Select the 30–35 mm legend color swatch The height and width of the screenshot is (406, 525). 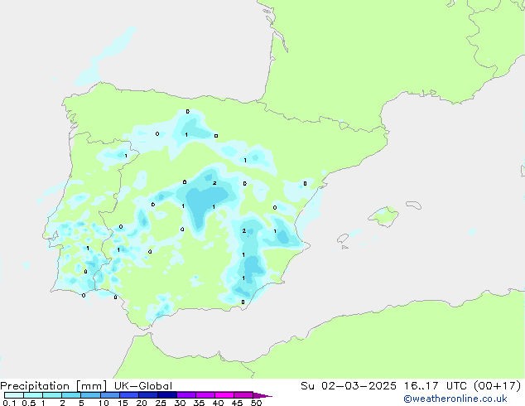[186, 395]
